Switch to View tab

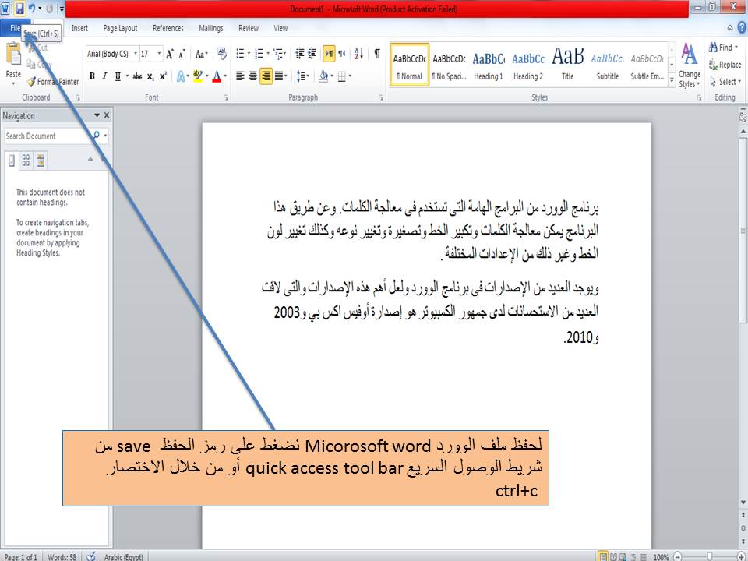[280, 28]
